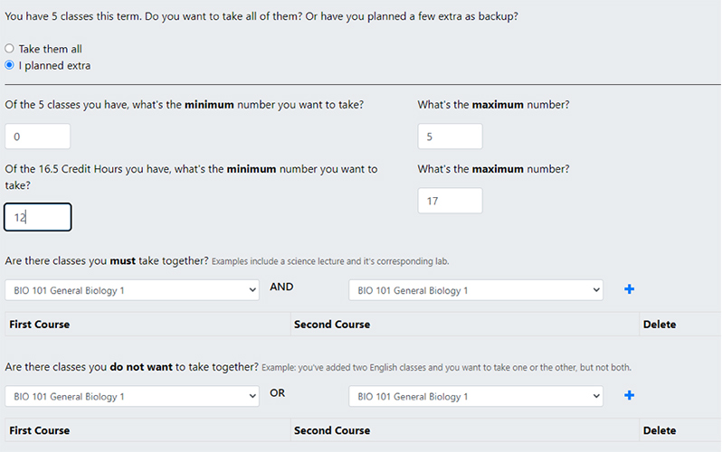Click "Second Course" header in do-not-want table
Screen dimensions: 722x452
click(332, 430)
